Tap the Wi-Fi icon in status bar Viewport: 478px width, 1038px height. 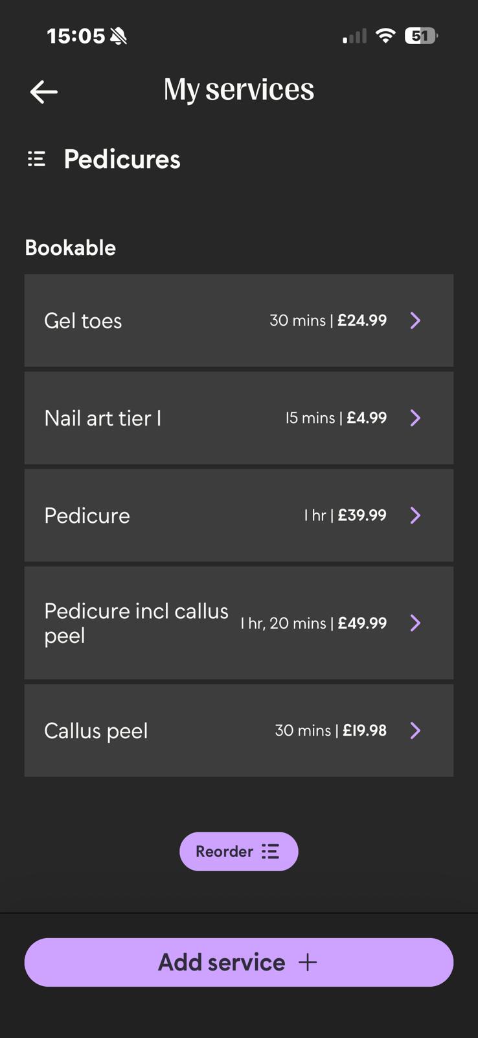385,36
